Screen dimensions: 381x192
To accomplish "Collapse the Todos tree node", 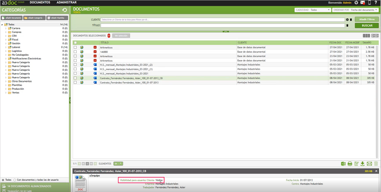I will pos(2,24).
